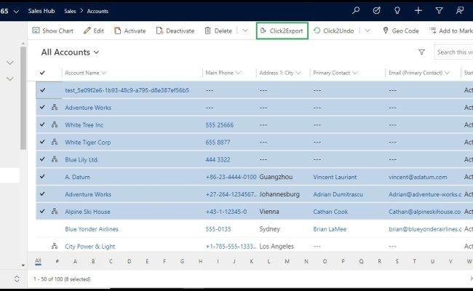Uncheck the A. Datum row

(42, 176)
